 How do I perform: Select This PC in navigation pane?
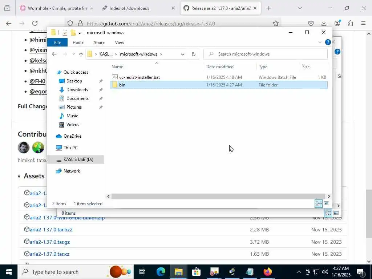pos(70,148)
